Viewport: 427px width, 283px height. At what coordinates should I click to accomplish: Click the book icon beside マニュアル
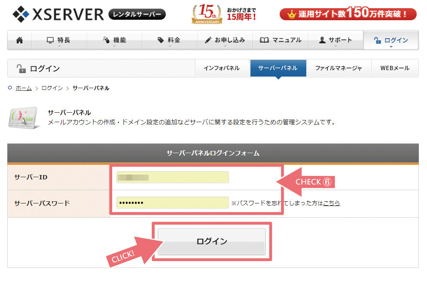coord(264,40)
